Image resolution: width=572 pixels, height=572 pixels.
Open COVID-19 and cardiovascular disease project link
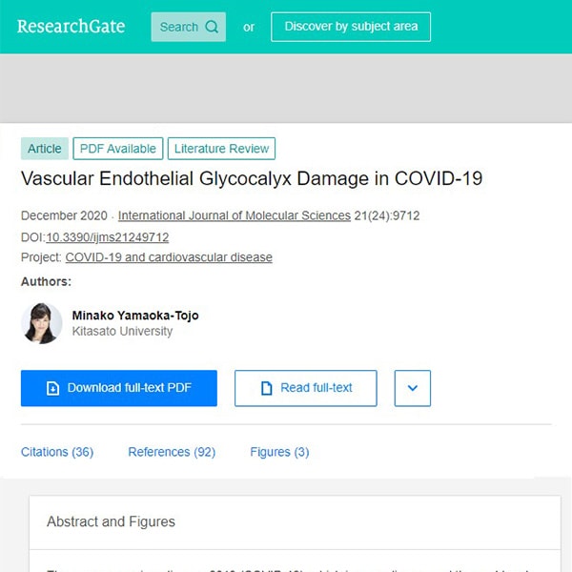tap(169, 257)
